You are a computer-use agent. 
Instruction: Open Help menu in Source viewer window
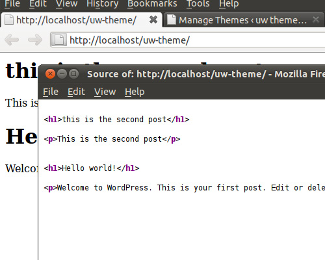pos(135,92)
